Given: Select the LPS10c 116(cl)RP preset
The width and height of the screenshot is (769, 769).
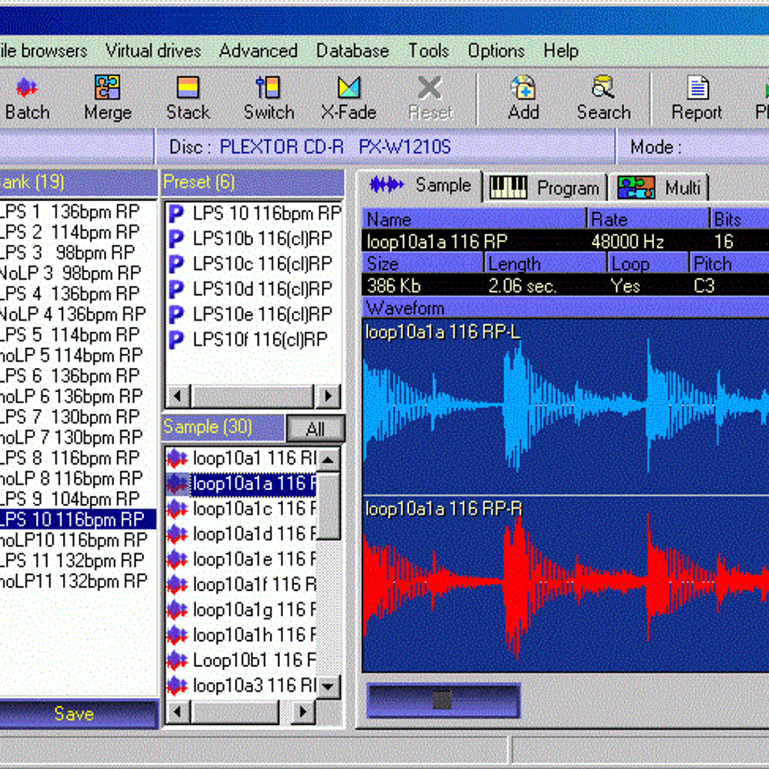Looking at the screenshot, I should pyautogui.click(x=262, y=263).
